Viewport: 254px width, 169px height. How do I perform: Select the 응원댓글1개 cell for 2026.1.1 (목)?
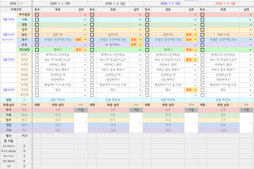pyautogui.click(x=58, y=75)
